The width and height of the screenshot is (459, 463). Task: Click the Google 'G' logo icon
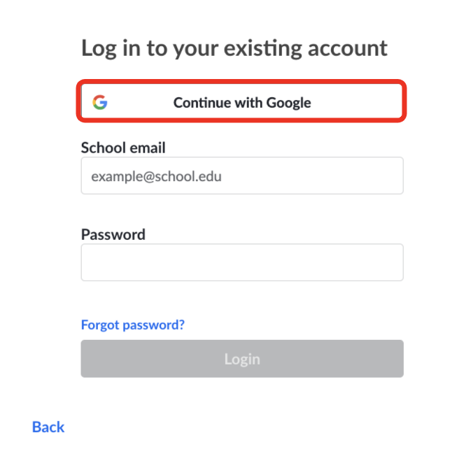pyautogui.click(x=100, y=103)
